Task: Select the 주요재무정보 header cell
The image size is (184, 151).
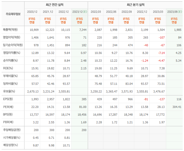Action: pyautogui.click(x=13, y=14)
